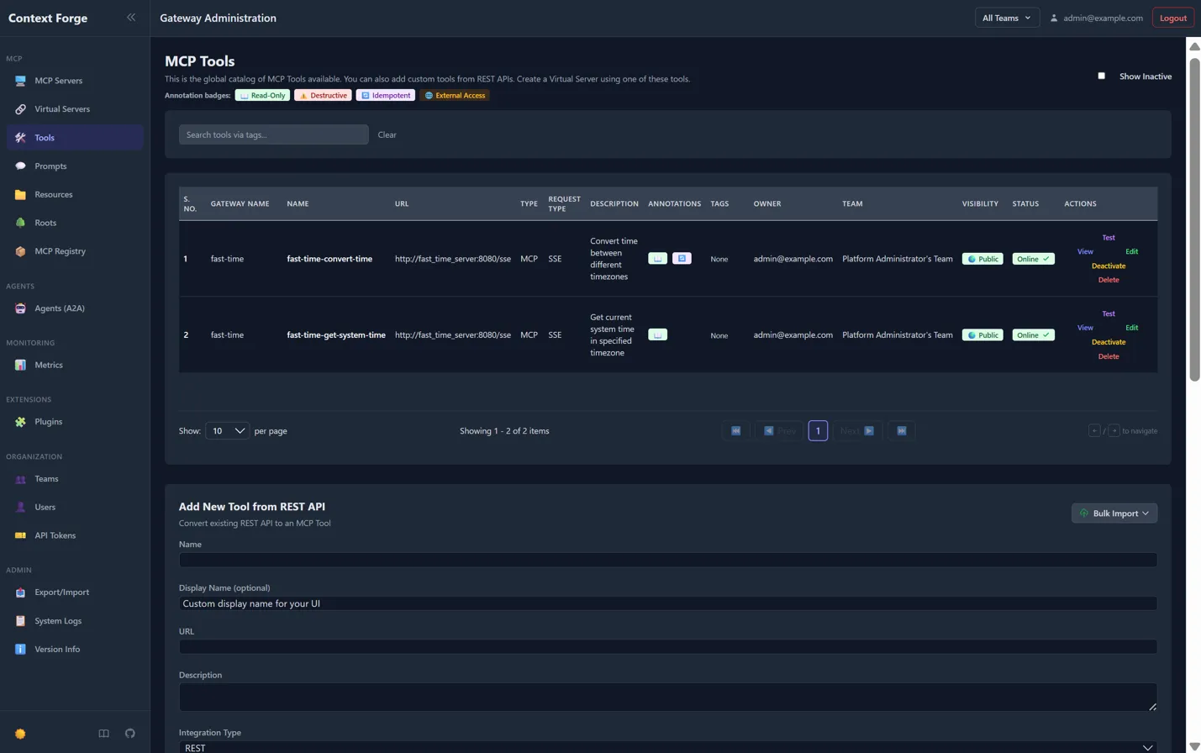The width and height of the screenshot is (1201, 753).
Task: Open the All Teams dropdown
Action: click(x=1007, y=18)
